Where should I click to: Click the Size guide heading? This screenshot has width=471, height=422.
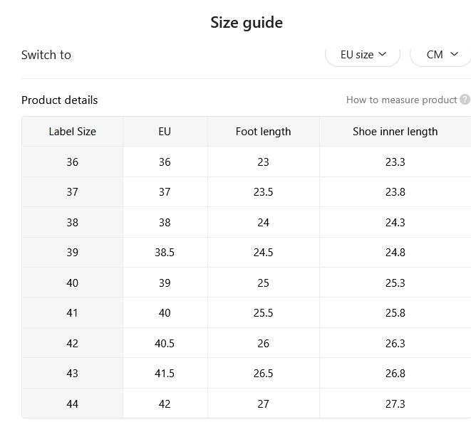pyautogui.click(x=247, y=23)
